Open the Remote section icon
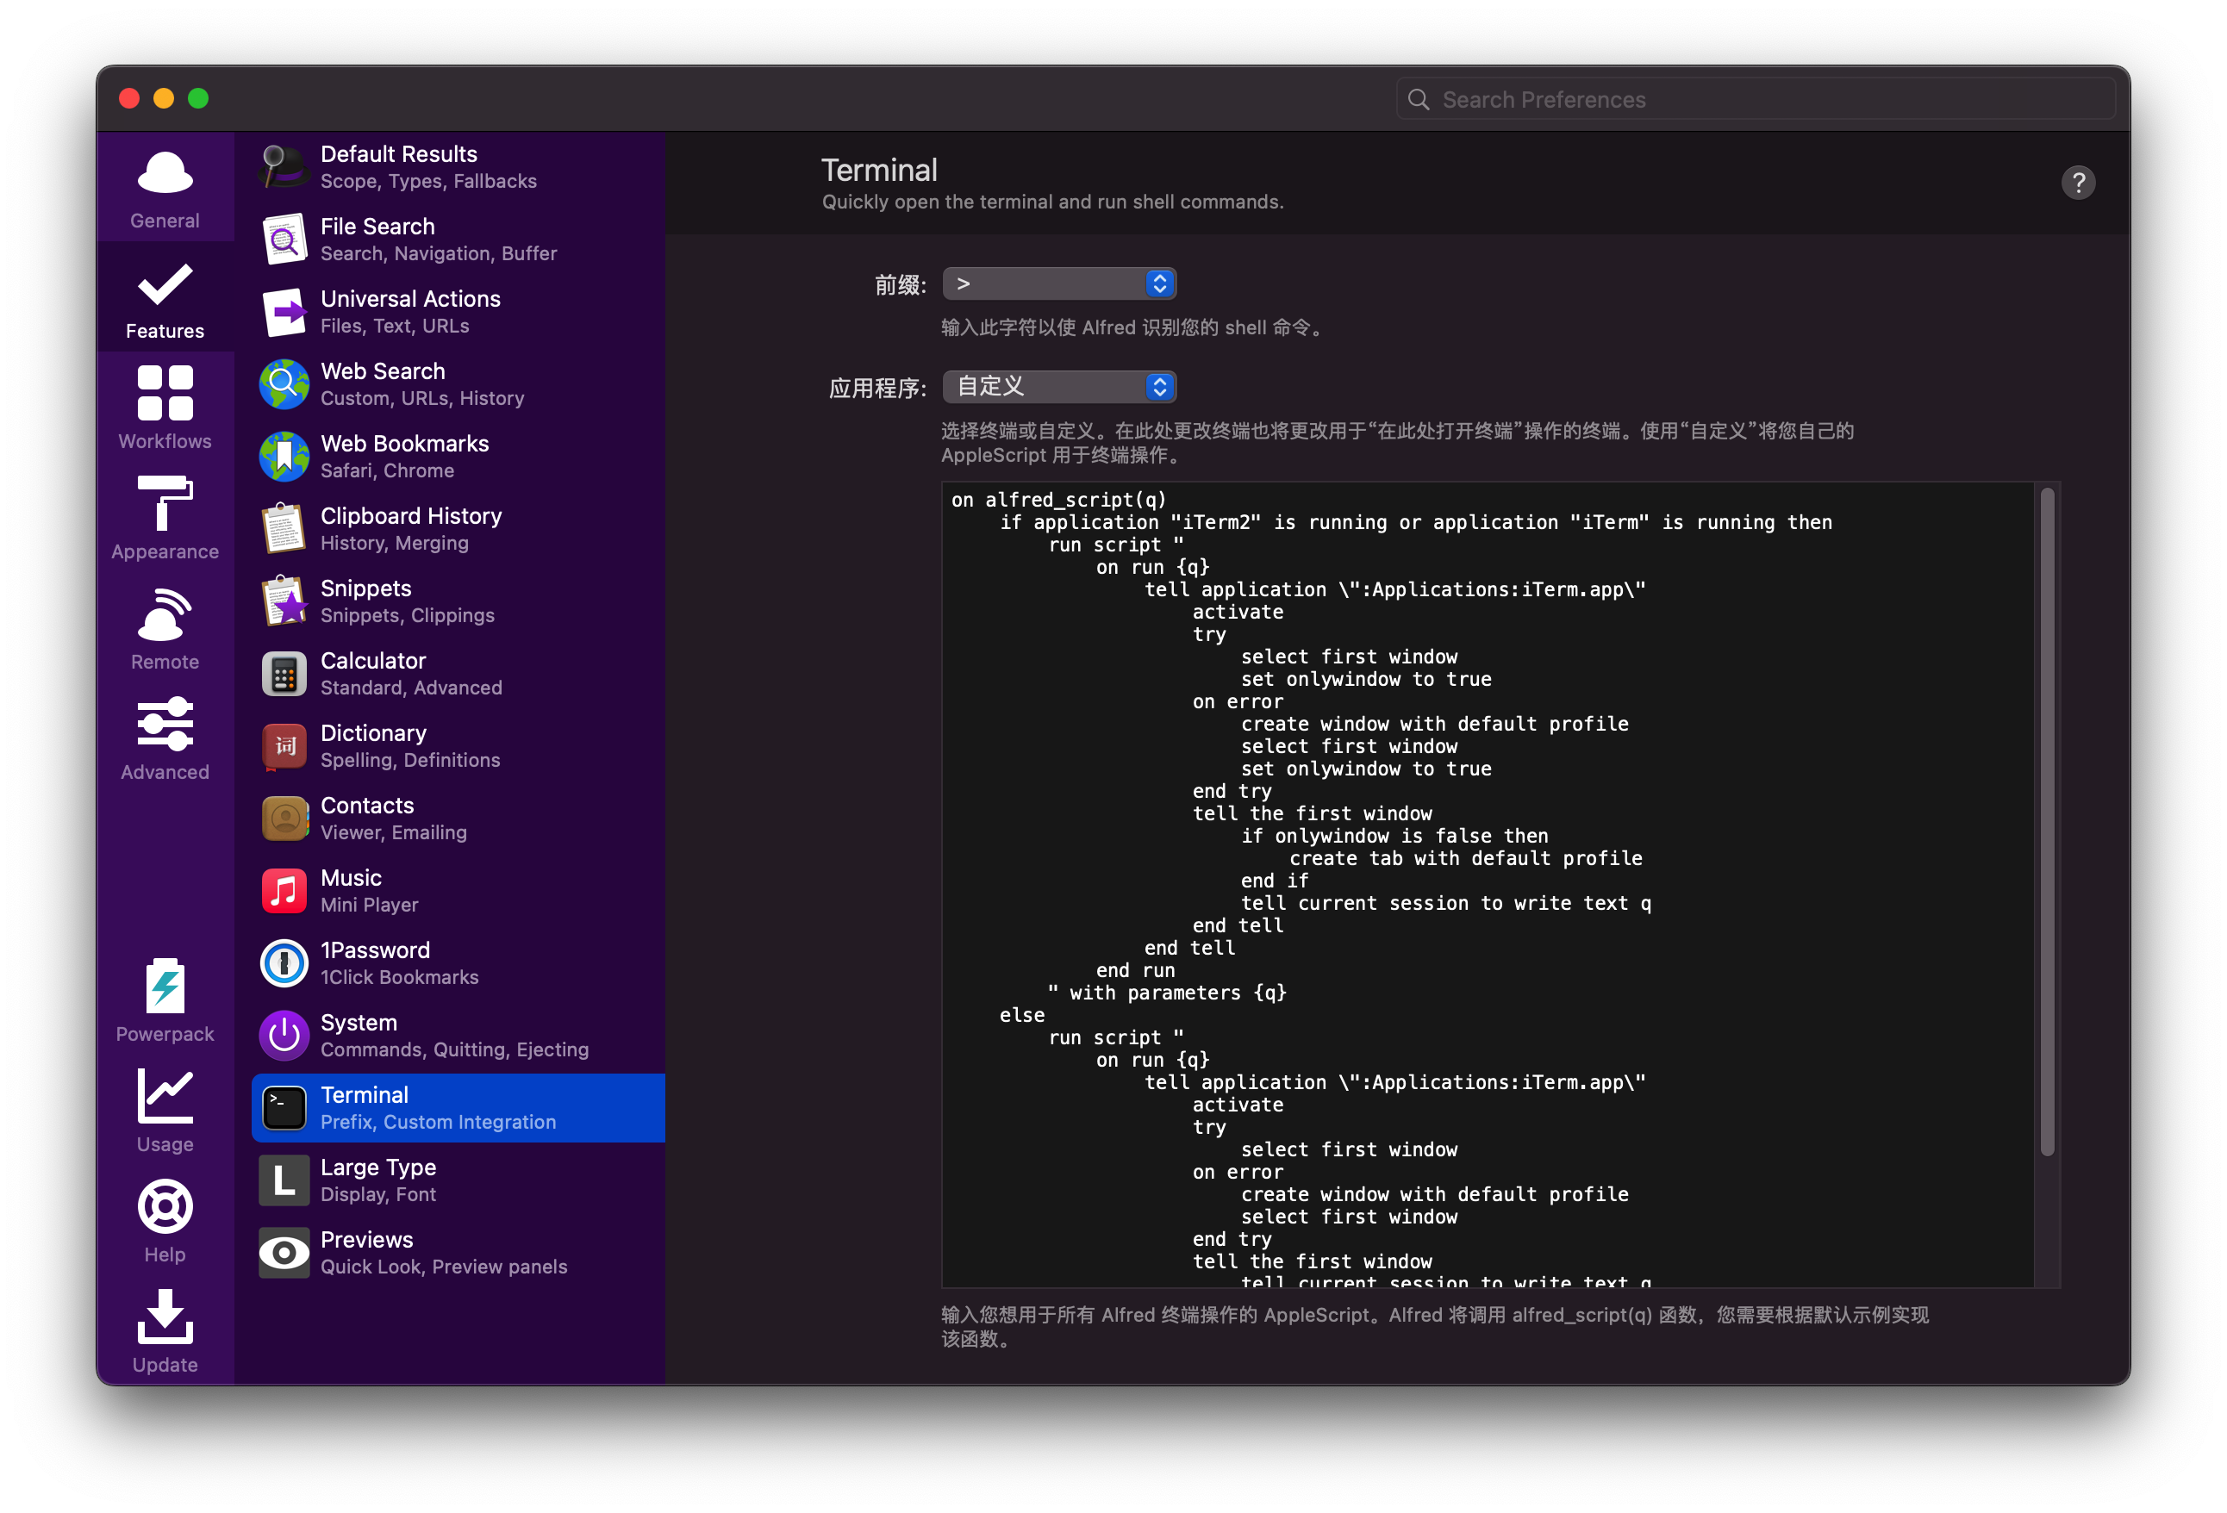Viewport: 2227px width, 1513px height. (165, 613)
